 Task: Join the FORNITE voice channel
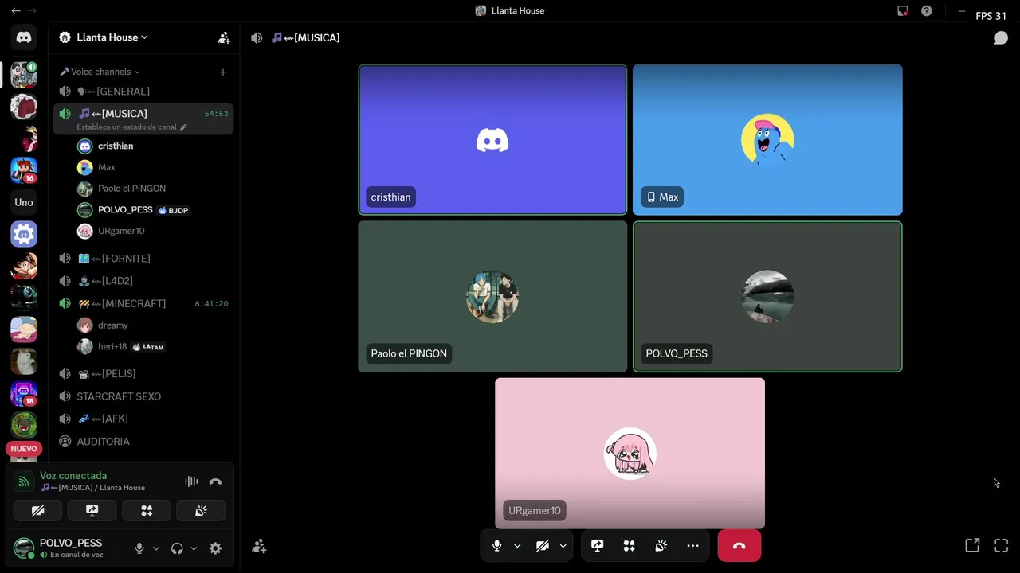[143, 259]
